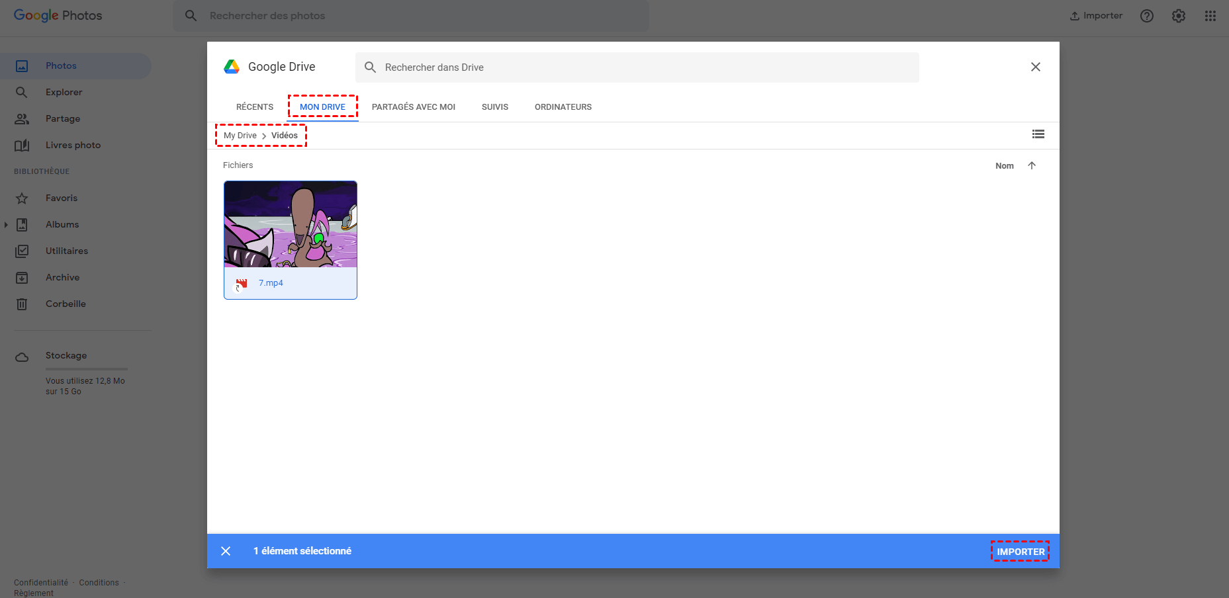Open Utilitaires in the sidebar
1229x598 pixels.
click(67, 251)
